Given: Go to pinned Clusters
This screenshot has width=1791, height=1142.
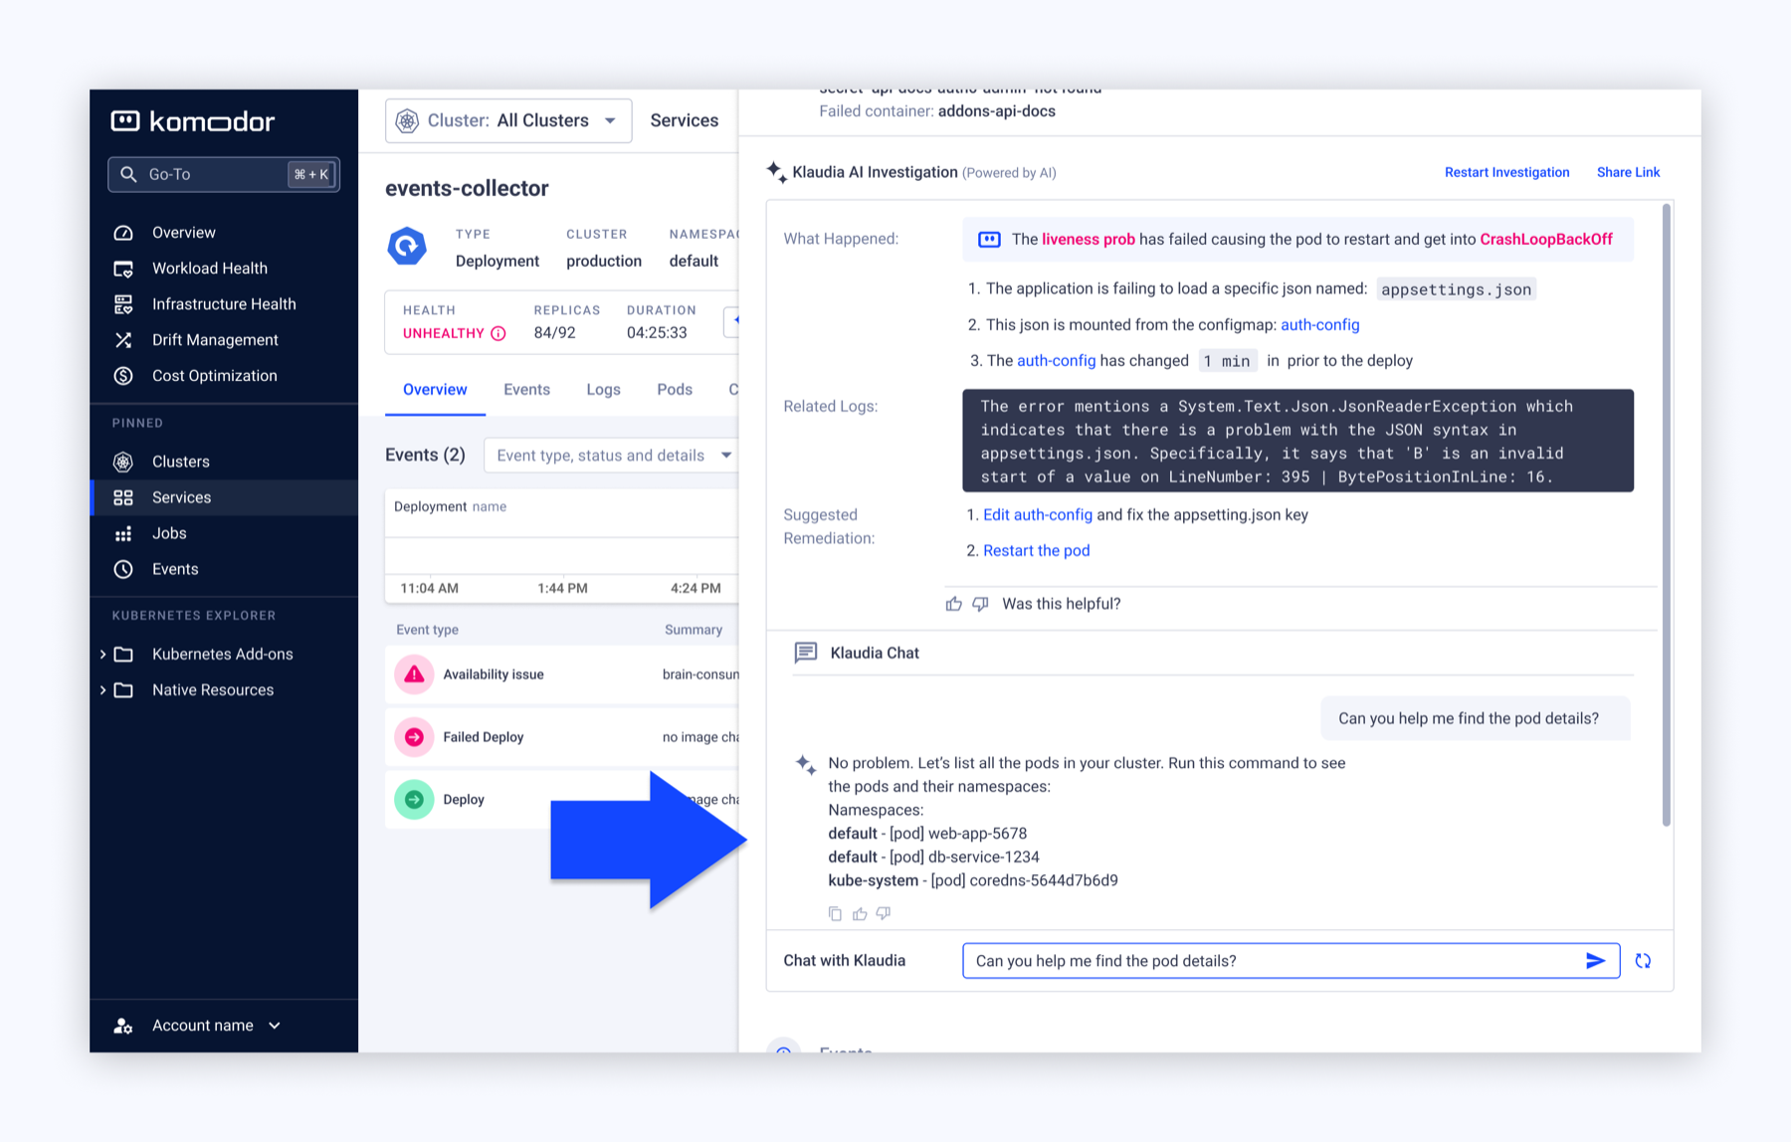Looking at the screenshot, I should (180, 462).
